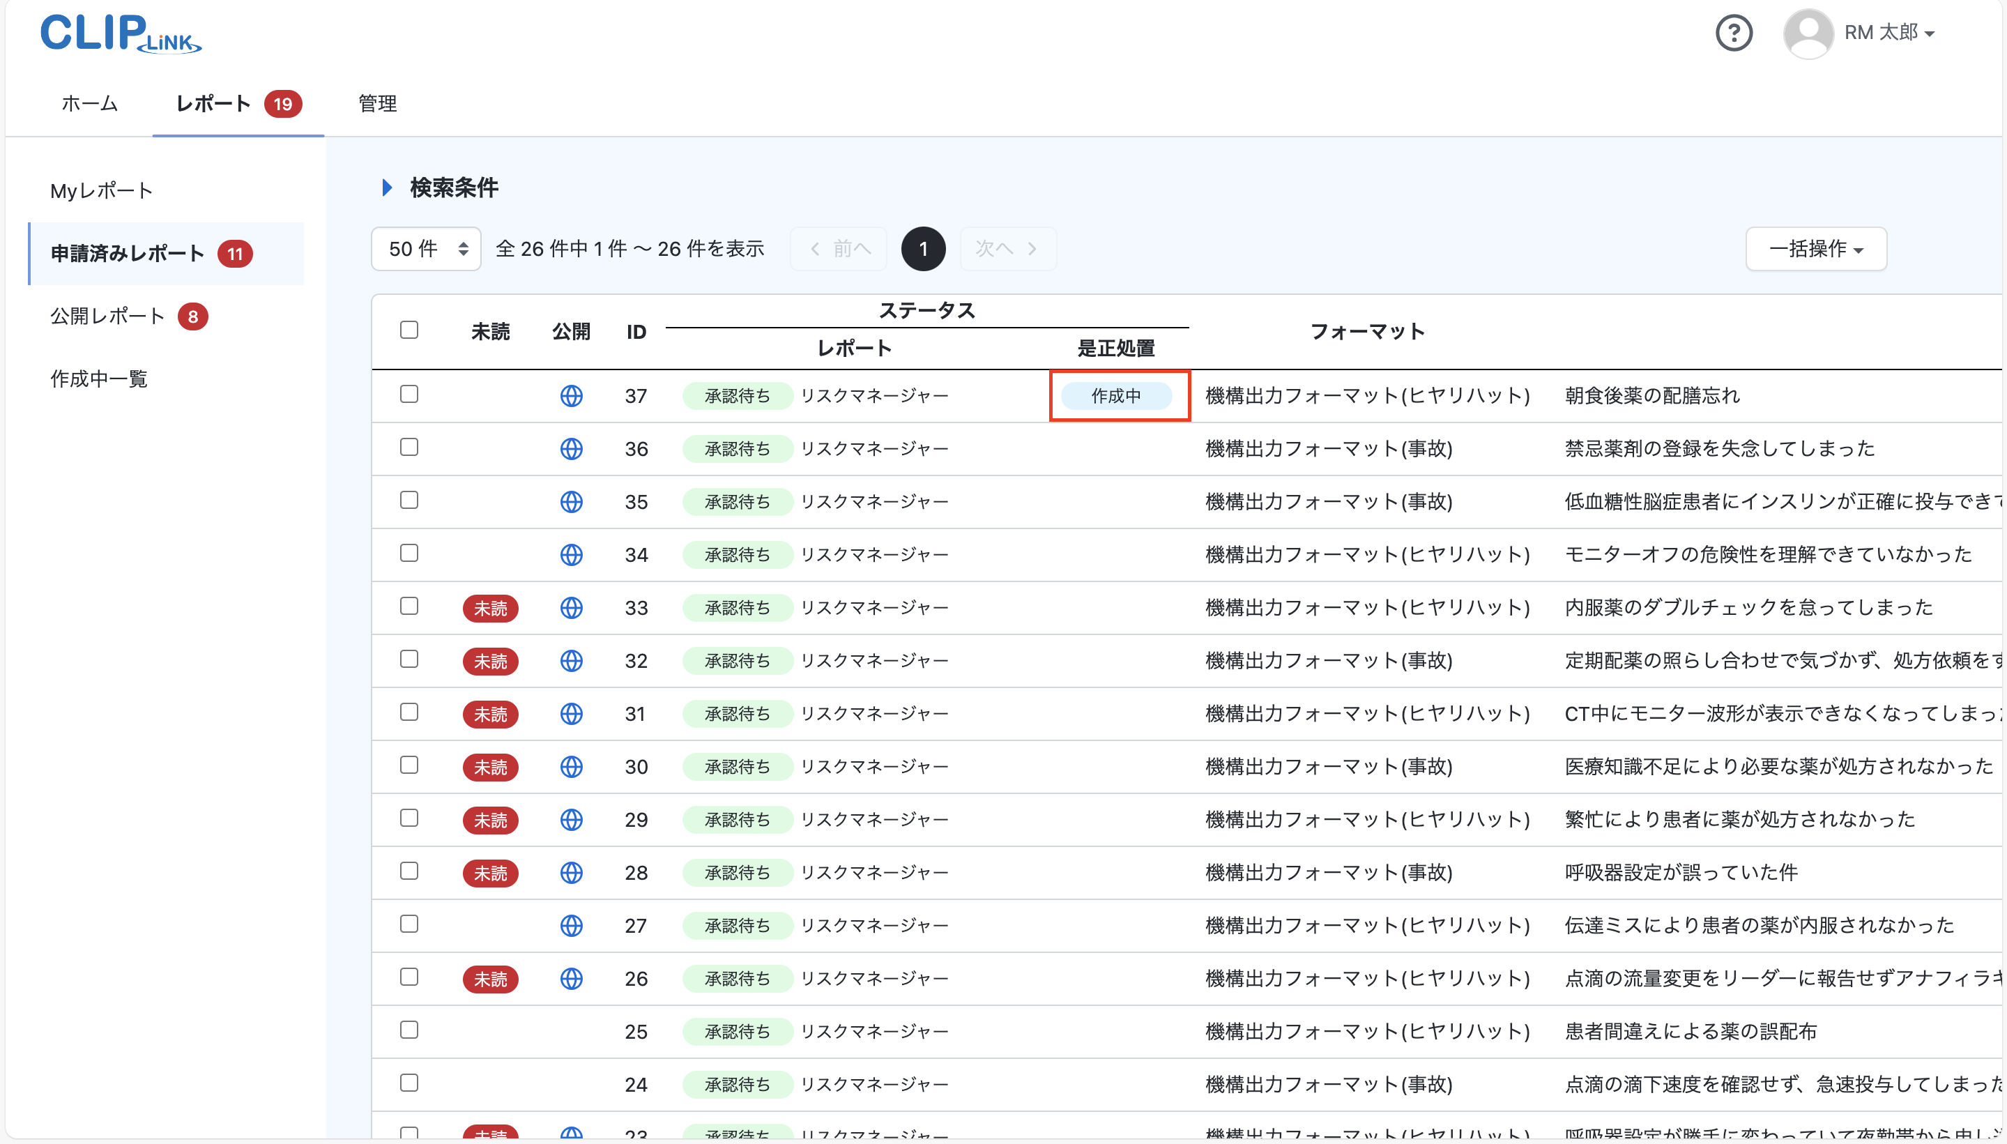Click the help question mark icon
The width and height of the screenshot is (2007, 1144).
1734,33
